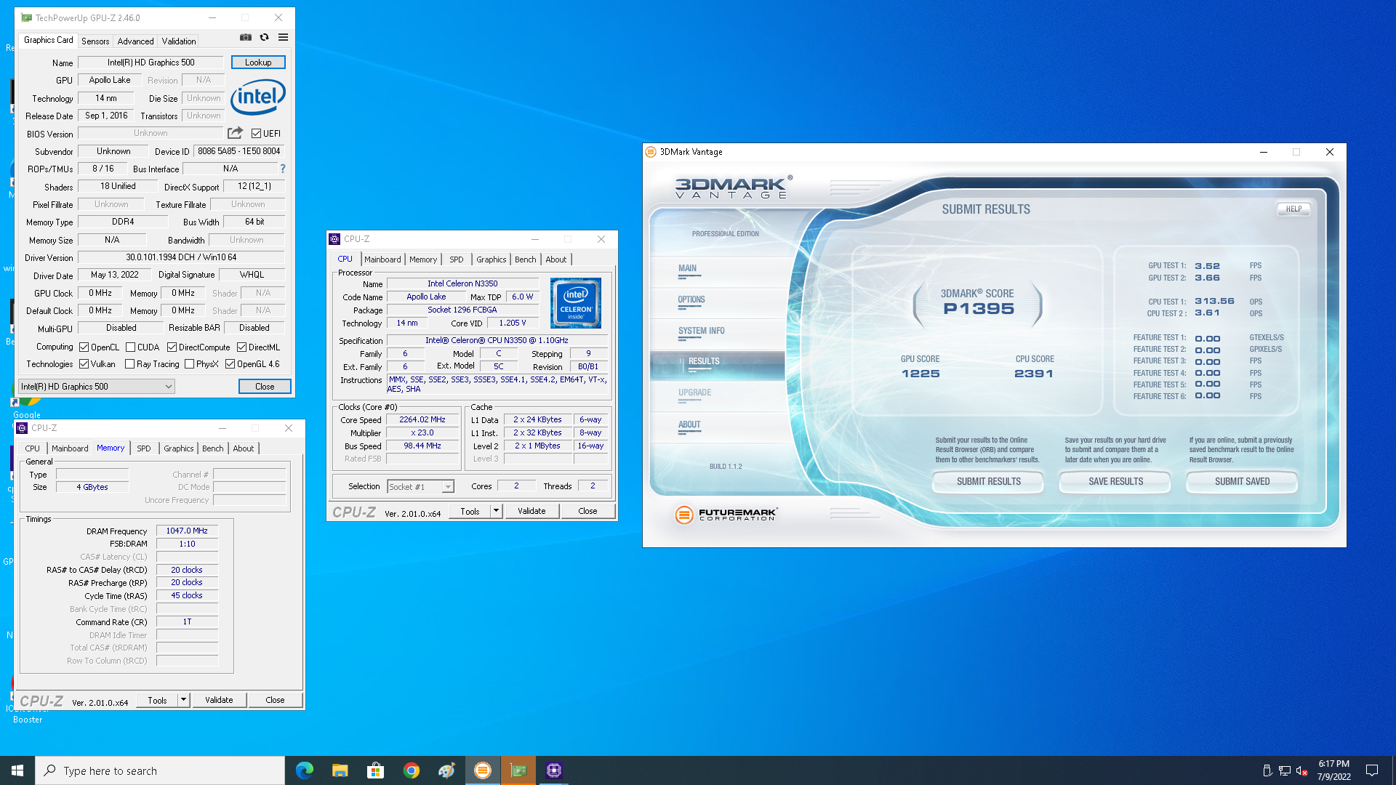This screenshot has height=785, width=1396.
Task: Toggle the OpenCL checkbox
Action: click(84, 347)
